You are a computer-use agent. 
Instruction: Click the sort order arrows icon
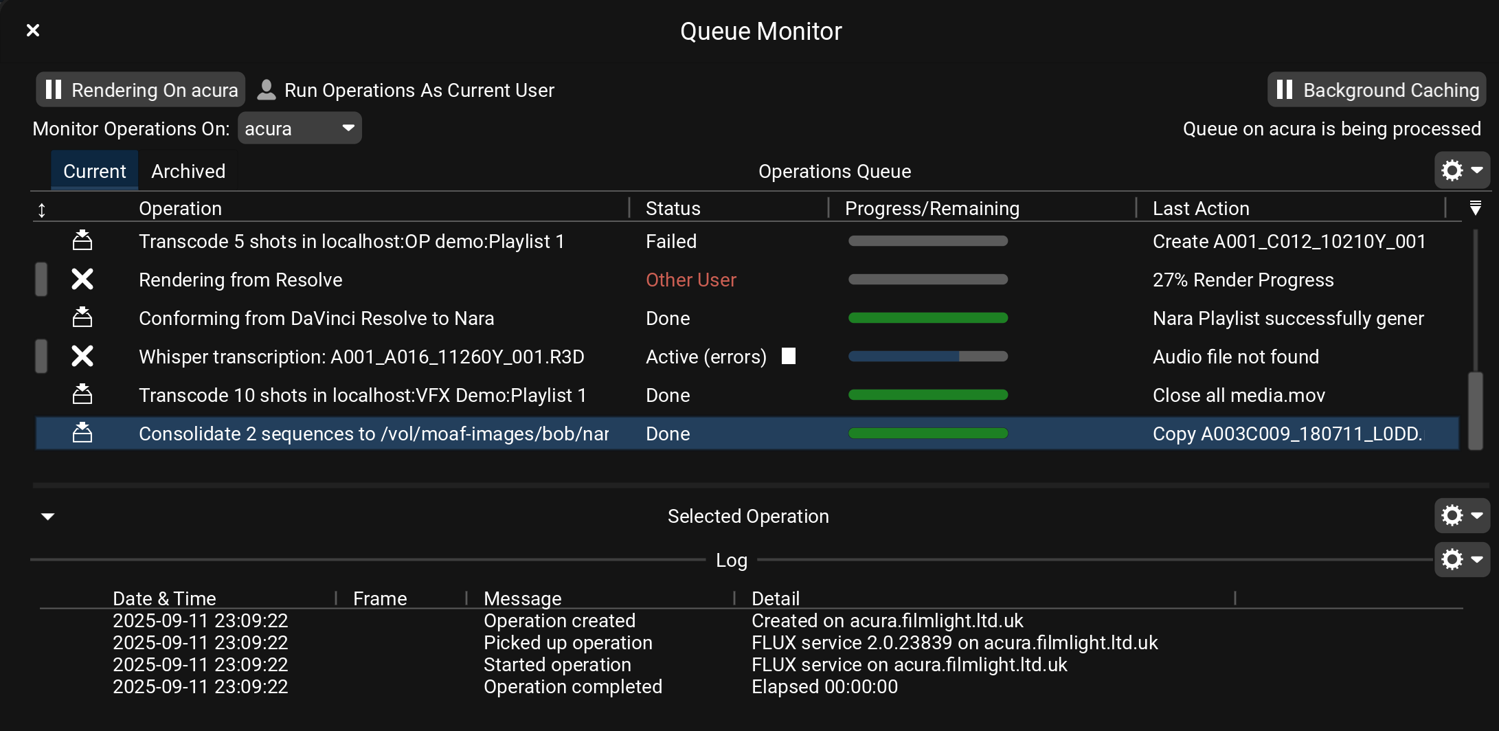(x=42, y=210)
